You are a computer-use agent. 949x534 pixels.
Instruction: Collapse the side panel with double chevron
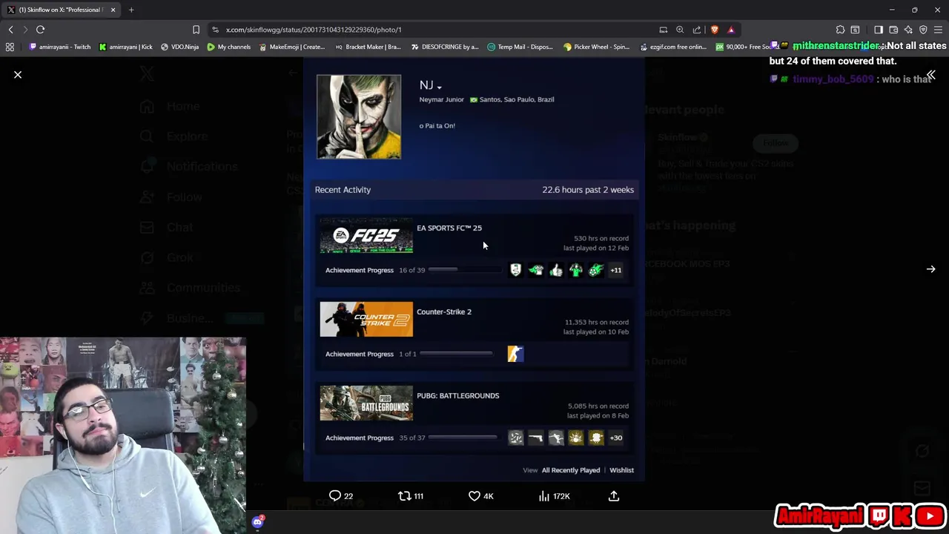click(x=930, y=76)
